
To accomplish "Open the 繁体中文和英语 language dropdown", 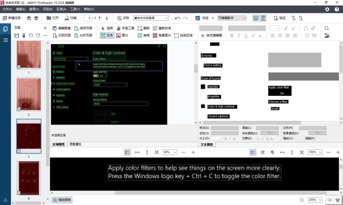I will tap(151, 18).
